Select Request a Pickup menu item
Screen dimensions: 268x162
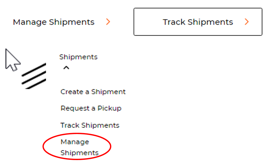coord(91,108)
